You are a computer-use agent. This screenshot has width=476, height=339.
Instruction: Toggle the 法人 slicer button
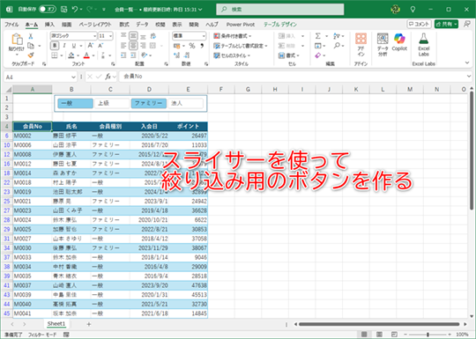tap(185, 103)
